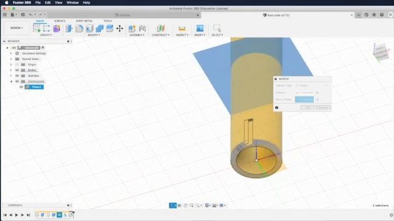Select Plane1 in the browser tree

34,87
